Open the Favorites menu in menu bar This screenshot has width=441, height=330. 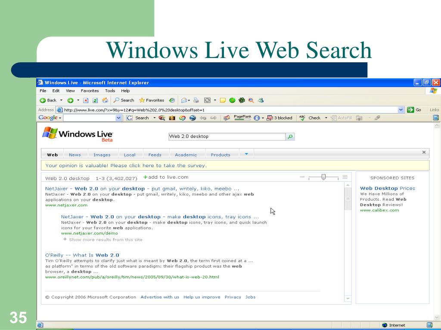[90, 91]
